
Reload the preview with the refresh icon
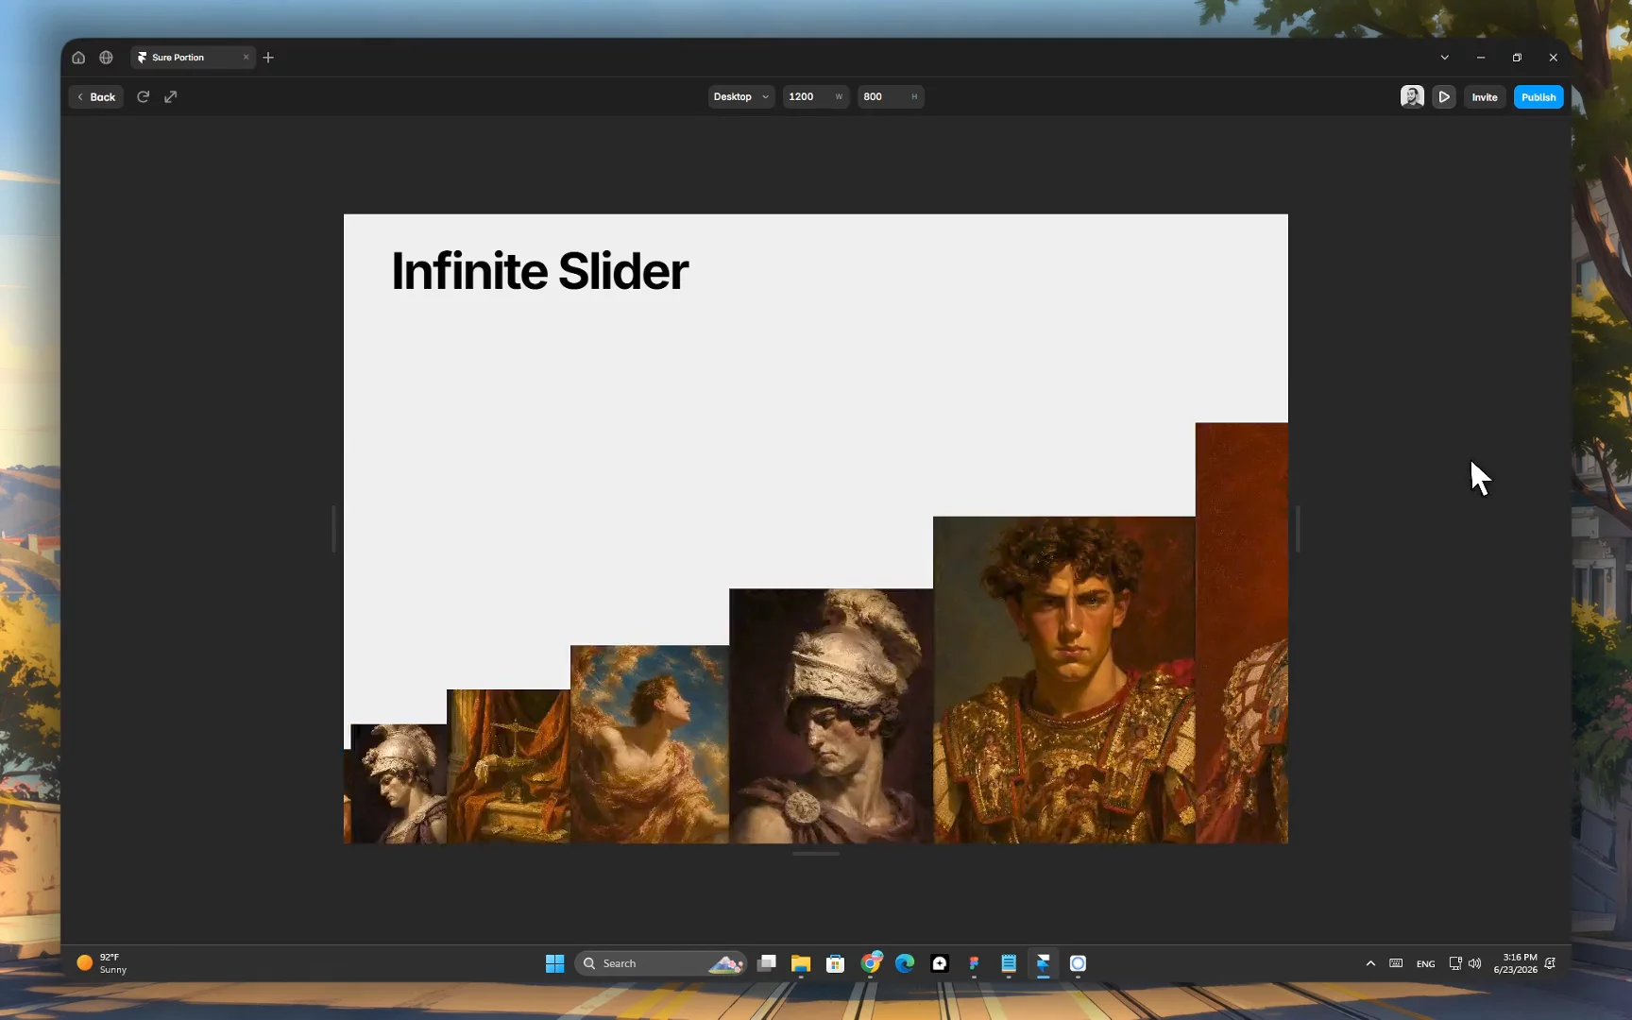coord(144,96)
